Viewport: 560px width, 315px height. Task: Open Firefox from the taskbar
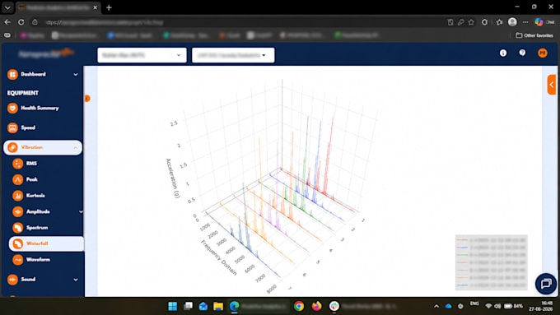[316, 306]
